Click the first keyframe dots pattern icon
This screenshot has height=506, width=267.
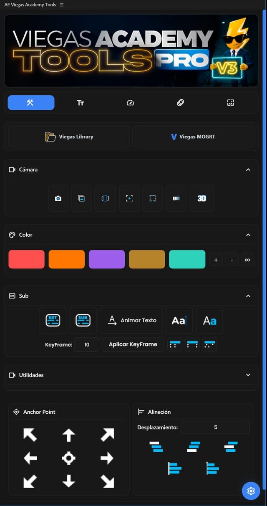click(x=175, y=344)
